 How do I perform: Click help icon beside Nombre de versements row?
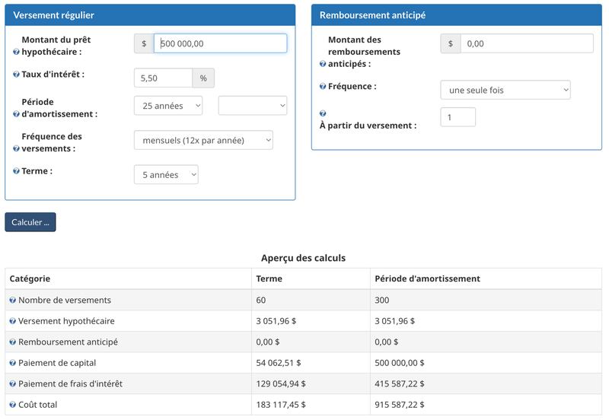pyautogui.click(x=13, y=301)
